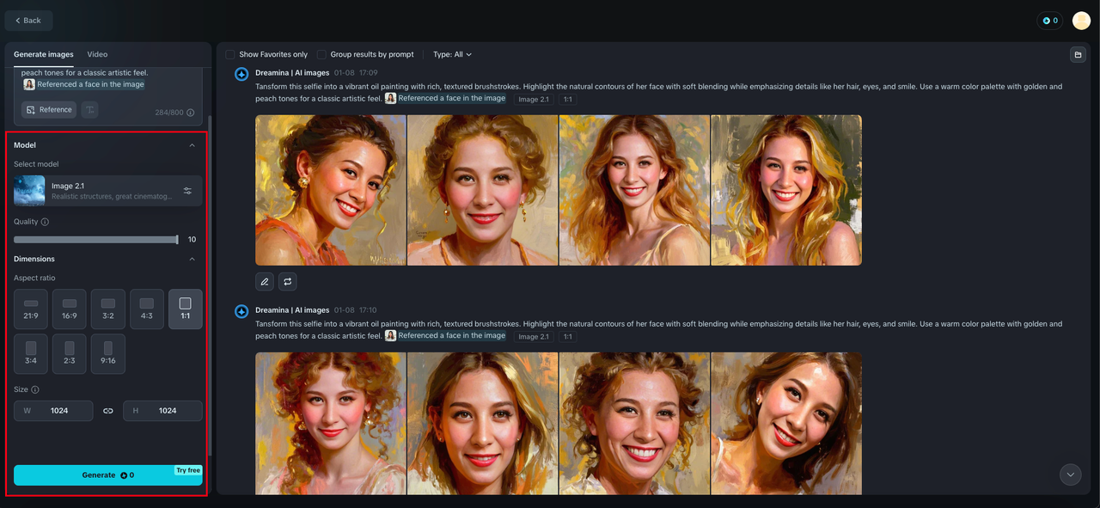Open the Image 2.1 model selector
The width and height of the screenshot is (1100, 508).
tap(107, 191)
